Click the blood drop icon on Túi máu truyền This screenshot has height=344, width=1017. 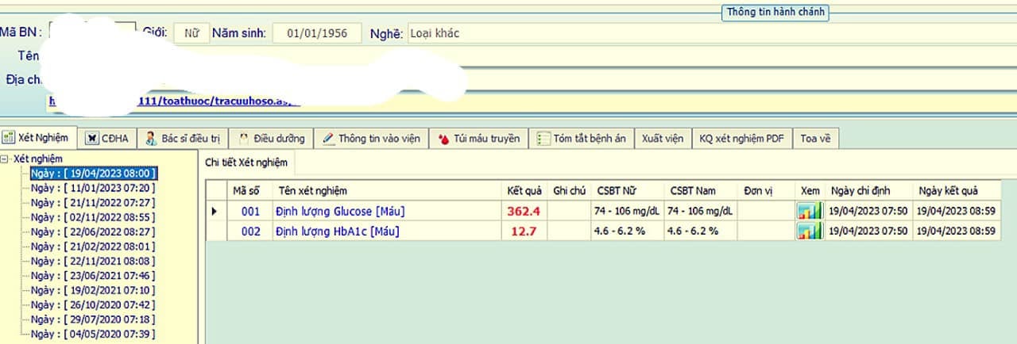coord(443,139)
